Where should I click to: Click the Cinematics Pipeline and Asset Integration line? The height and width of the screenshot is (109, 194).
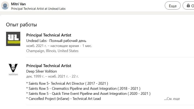pyautogui.click(x=83, y=89)
